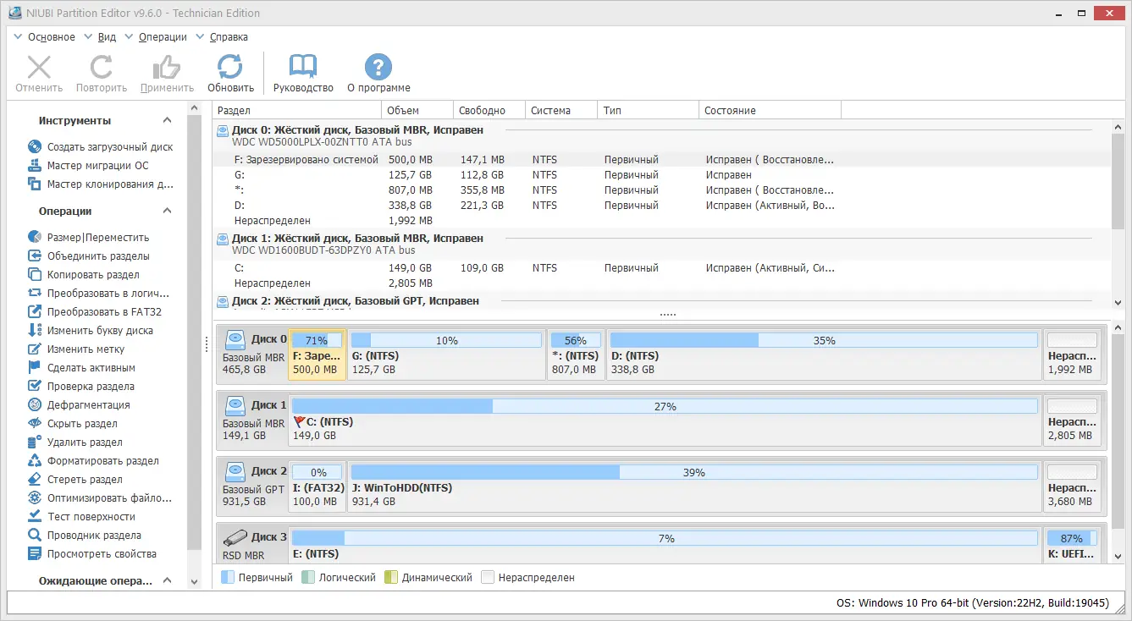Open the Вид menu dropdown
This screenshot has height=621, width=1132.
(106, 36)
